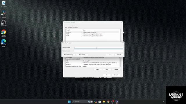The height and width of the screenshot is (104, 186).
Task: Click the Variable column header in user variables
Action: click(74, 30)
